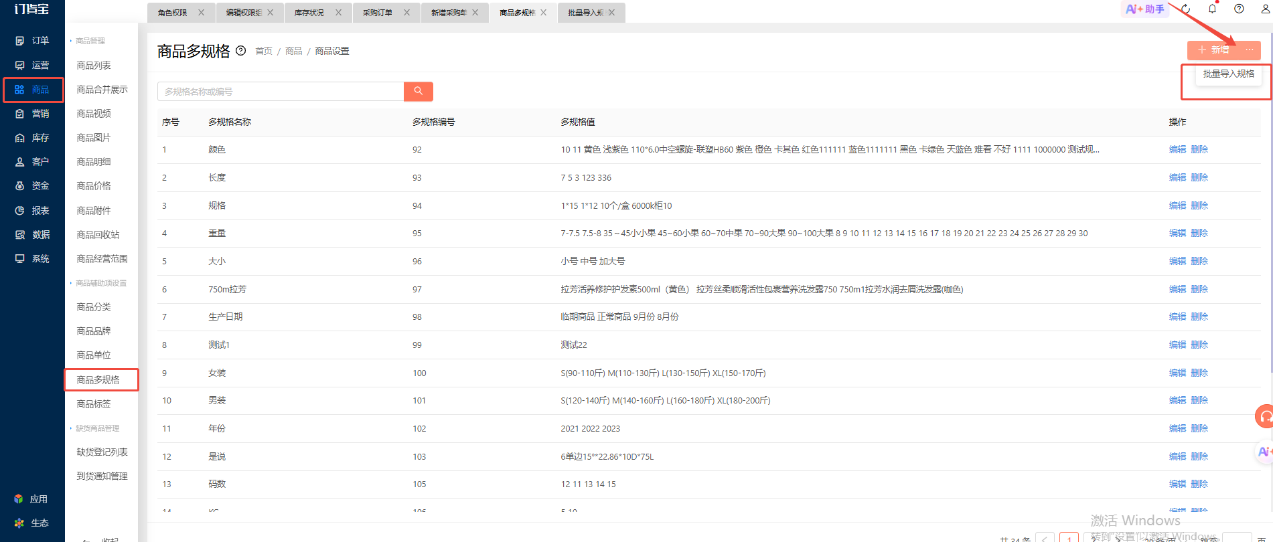Focus the 多规格名称或编号 search field
Image resolution: width=1273 pixels, height=542 pixels.
pos(281,91)
